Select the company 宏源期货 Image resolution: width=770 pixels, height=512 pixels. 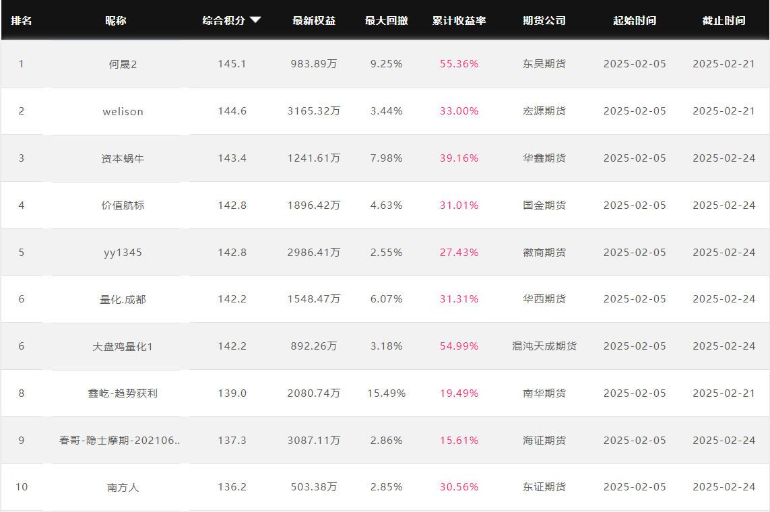point(544,111)
